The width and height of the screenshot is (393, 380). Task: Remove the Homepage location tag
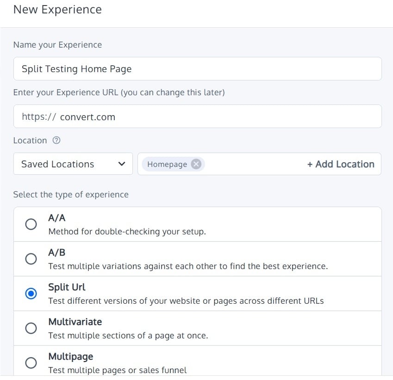(x=196, y=164)
